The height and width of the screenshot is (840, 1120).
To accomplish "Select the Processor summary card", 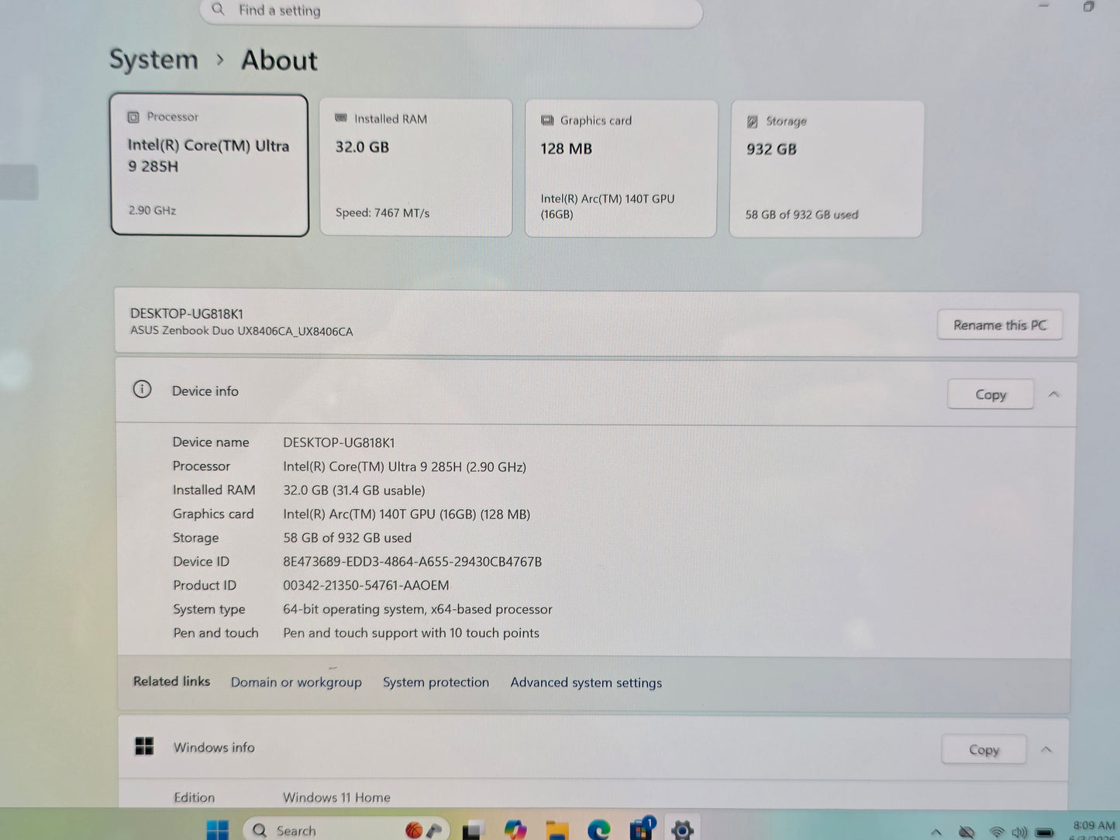I will pyautogui.click(x=209, y=165).
